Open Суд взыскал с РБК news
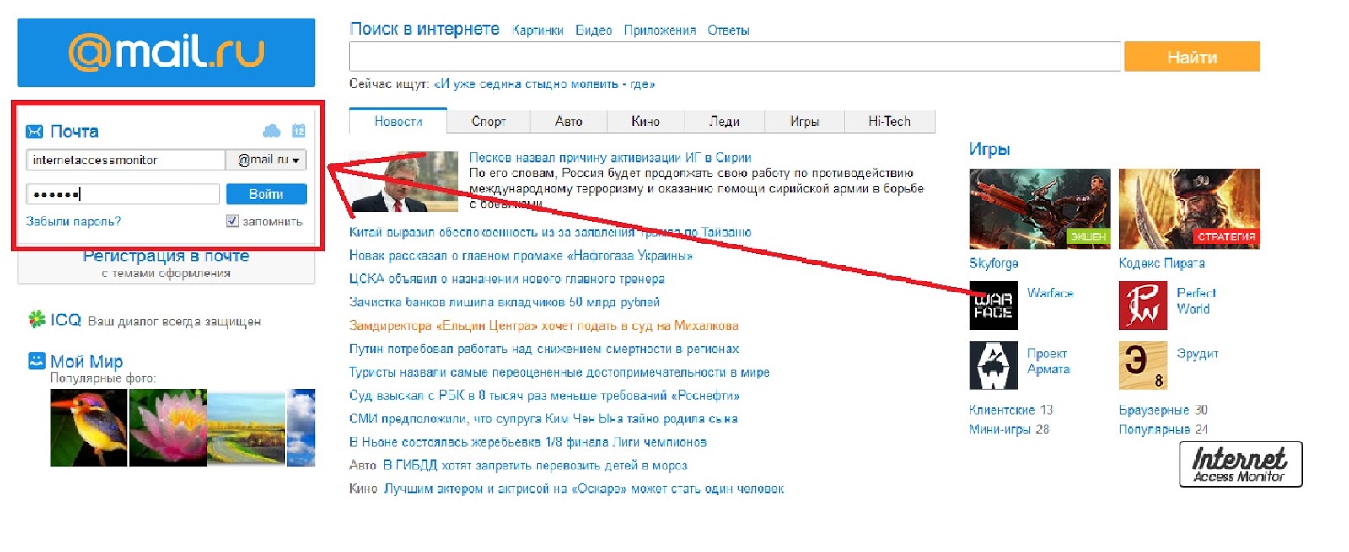Viewport: 1349px width, 552px height. (x=545, y=395)
